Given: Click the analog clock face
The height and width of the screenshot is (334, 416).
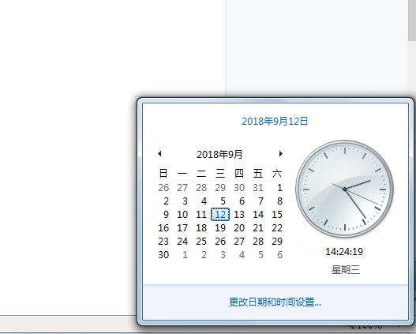Looking at the screenshot, I should (344, 189).
